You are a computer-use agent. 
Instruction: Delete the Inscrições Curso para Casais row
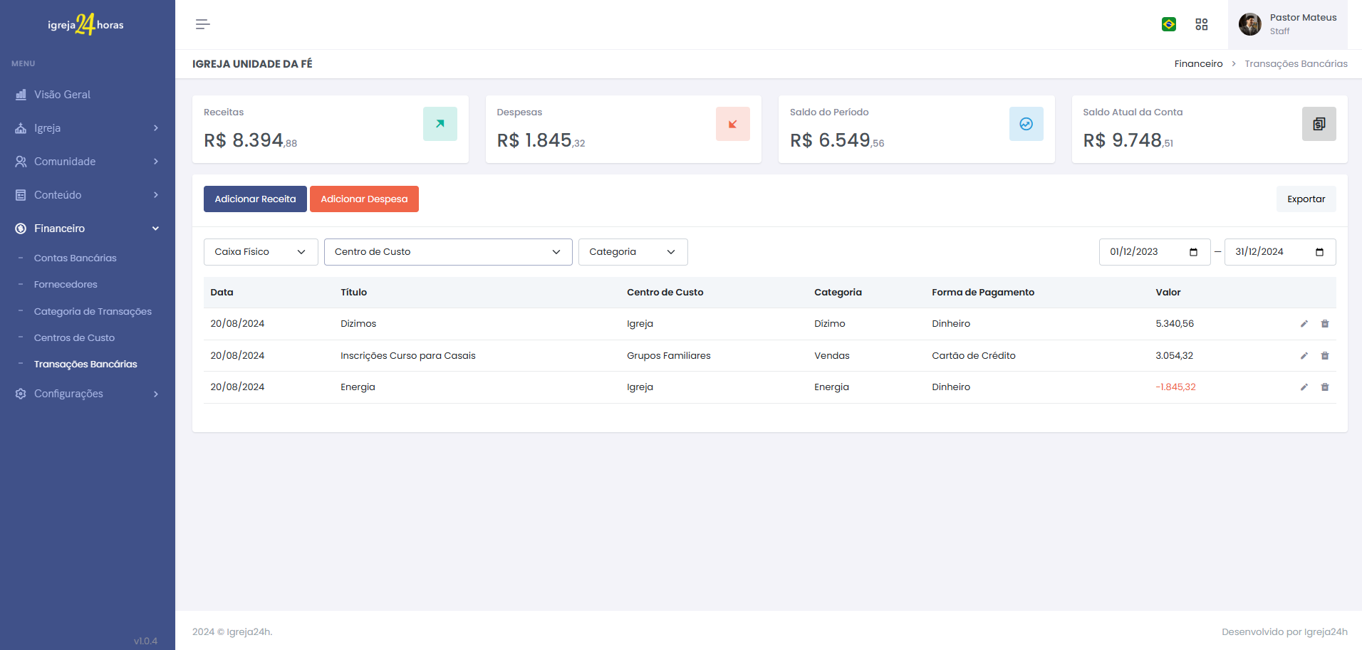[x=1325, y=356]
